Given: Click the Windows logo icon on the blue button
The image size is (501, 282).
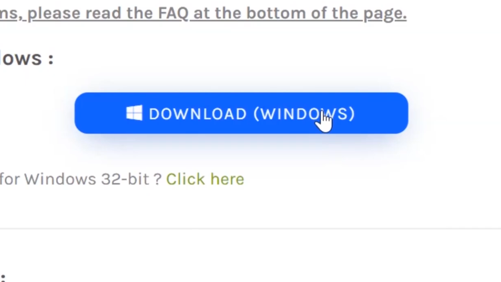Looking at the screenshot, I should coord(134,113).
